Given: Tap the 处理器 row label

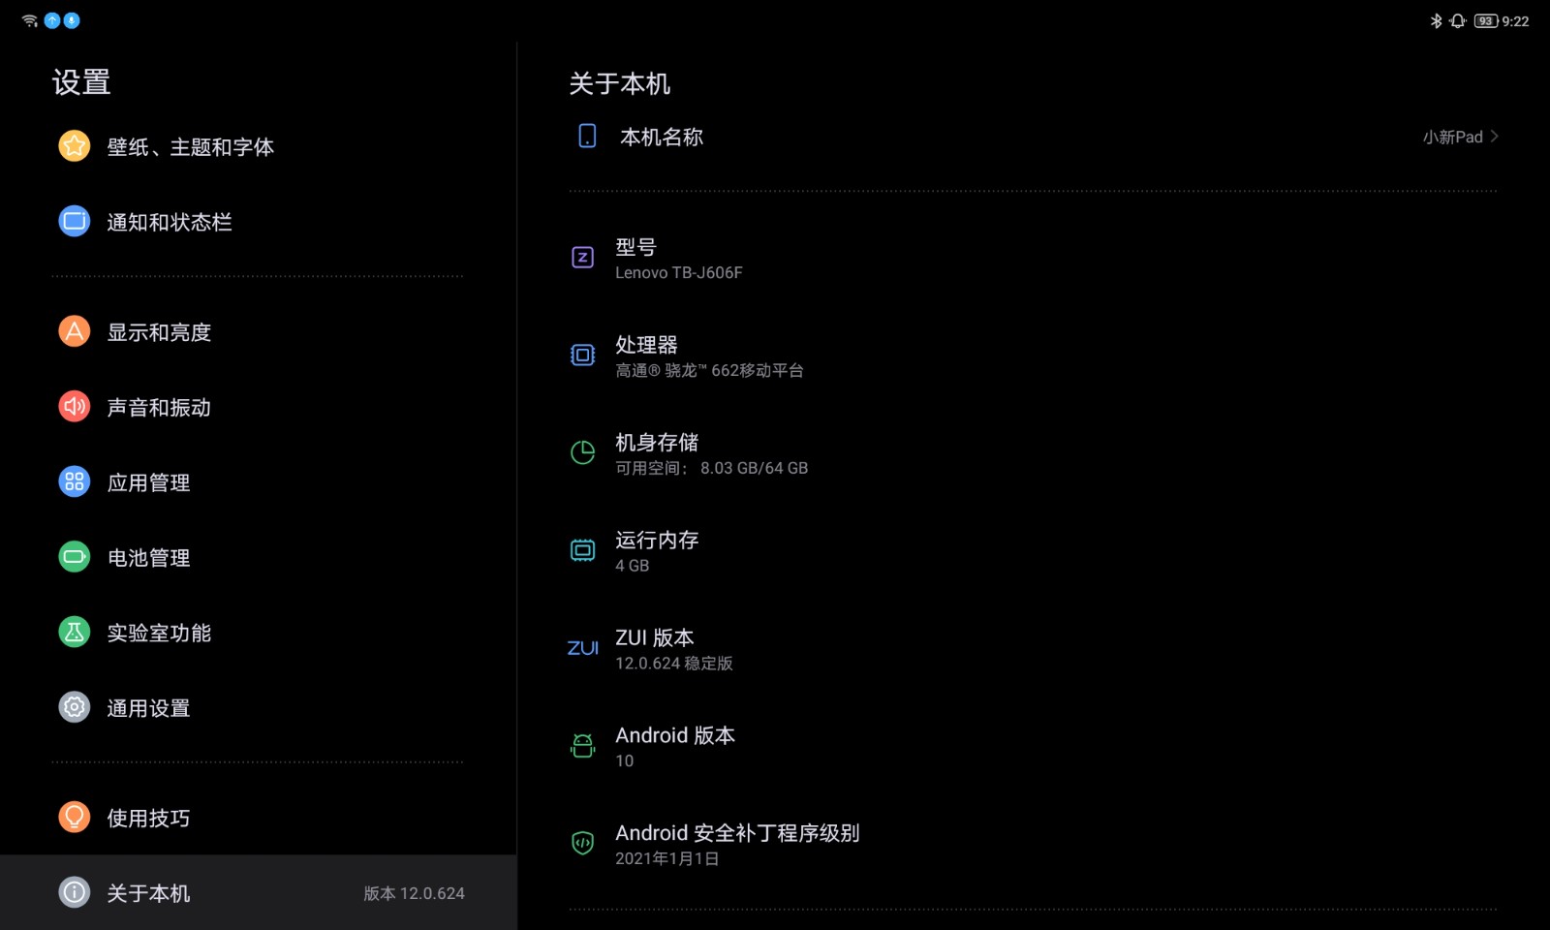Looking at the screenshot, I should pyautogui.click(x=646, y=345).
